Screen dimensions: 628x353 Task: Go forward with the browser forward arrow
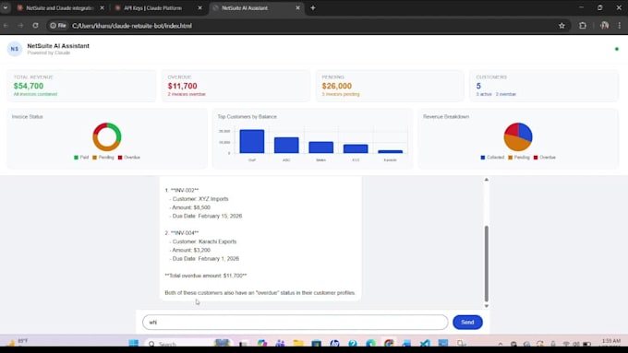[20, 26]
